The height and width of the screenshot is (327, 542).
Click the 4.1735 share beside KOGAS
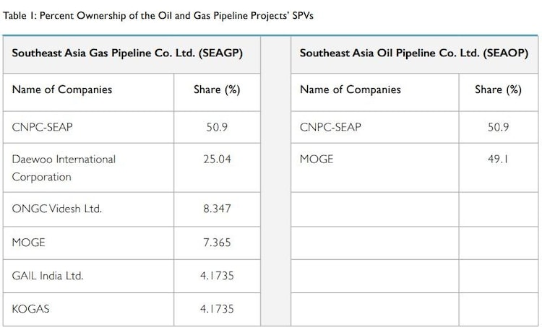click(x=217, y=308)
